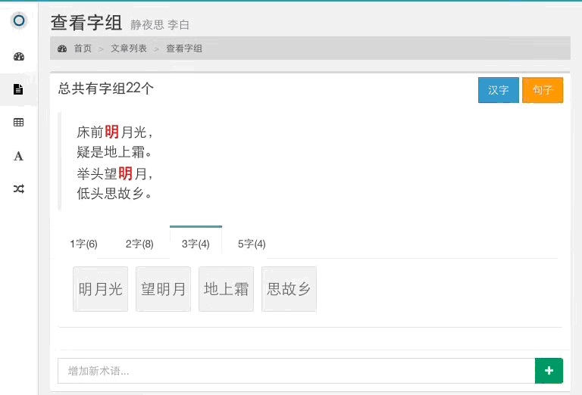Switch to the 1字(6) tab
The height and width of the screenshot is (395, 582).
[x=83, y=244]
